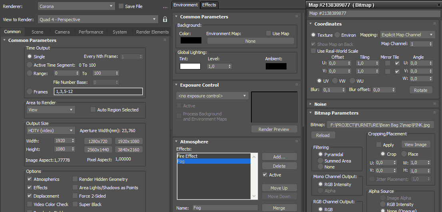Viewport: 442px width, 212px height.
Task: Click the Render Preview button
Action: coord(274,129)
